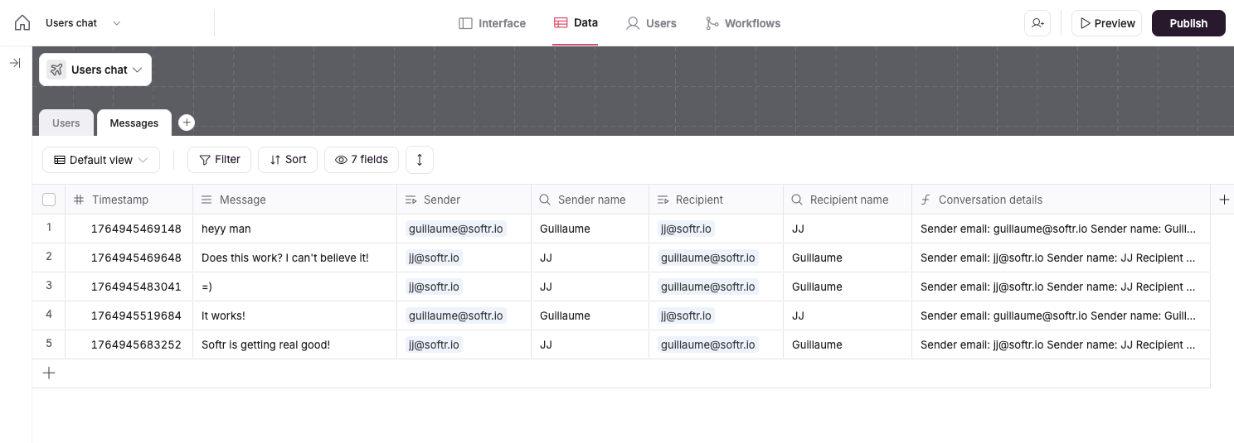Add a new table with plus icon

point(187,123)
